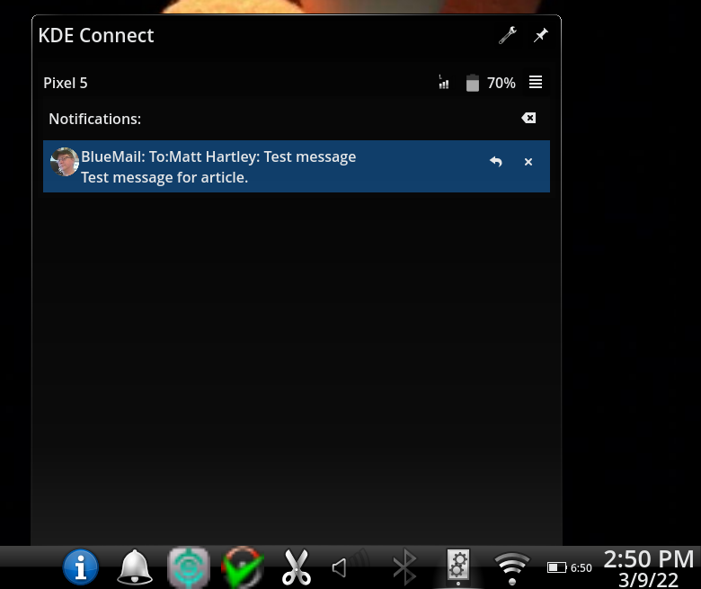The height and width of the screenshot is (589, 701).
Task: Dismiss the BlueMail notification
Action: (528, 162)
